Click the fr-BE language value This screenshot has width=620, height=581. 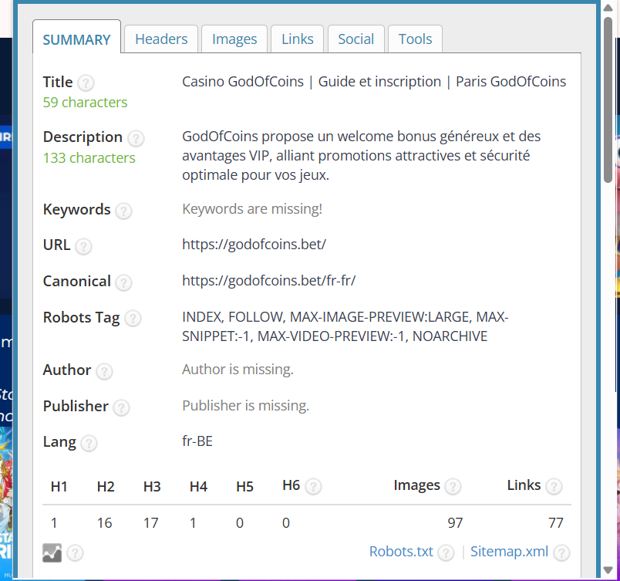(197, 441)
